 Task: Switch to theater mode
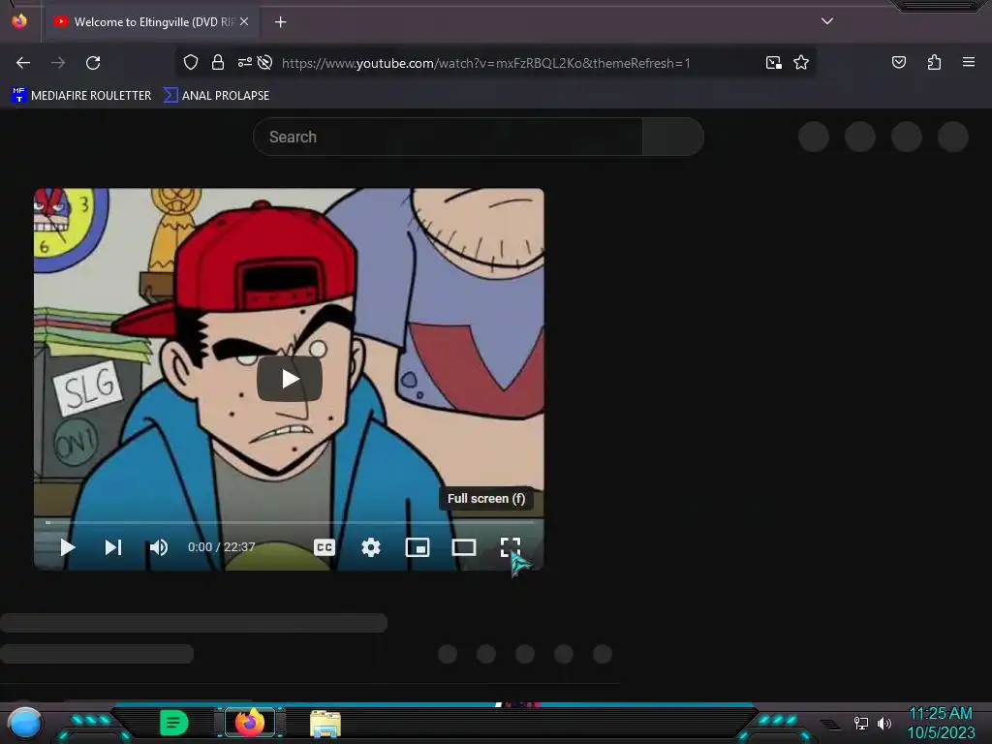coord(464,547)
